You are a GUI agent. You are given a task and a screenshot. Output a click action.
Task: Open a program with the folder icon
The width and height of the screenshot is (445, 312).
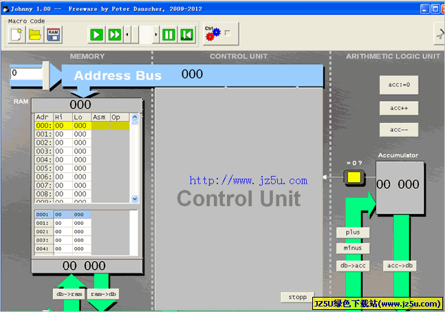click(34, 34)
